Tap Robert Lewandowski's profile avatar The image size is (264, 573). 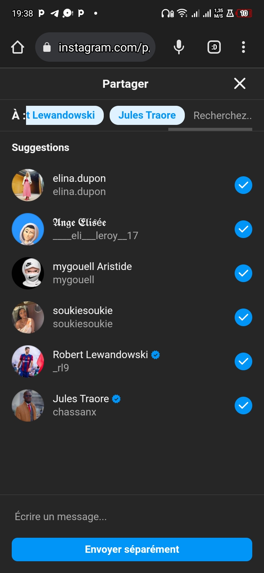tap(28, 361)
